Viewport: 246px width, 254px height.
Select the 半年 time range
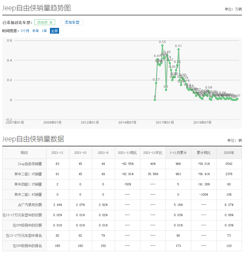[x=35, y=31]
